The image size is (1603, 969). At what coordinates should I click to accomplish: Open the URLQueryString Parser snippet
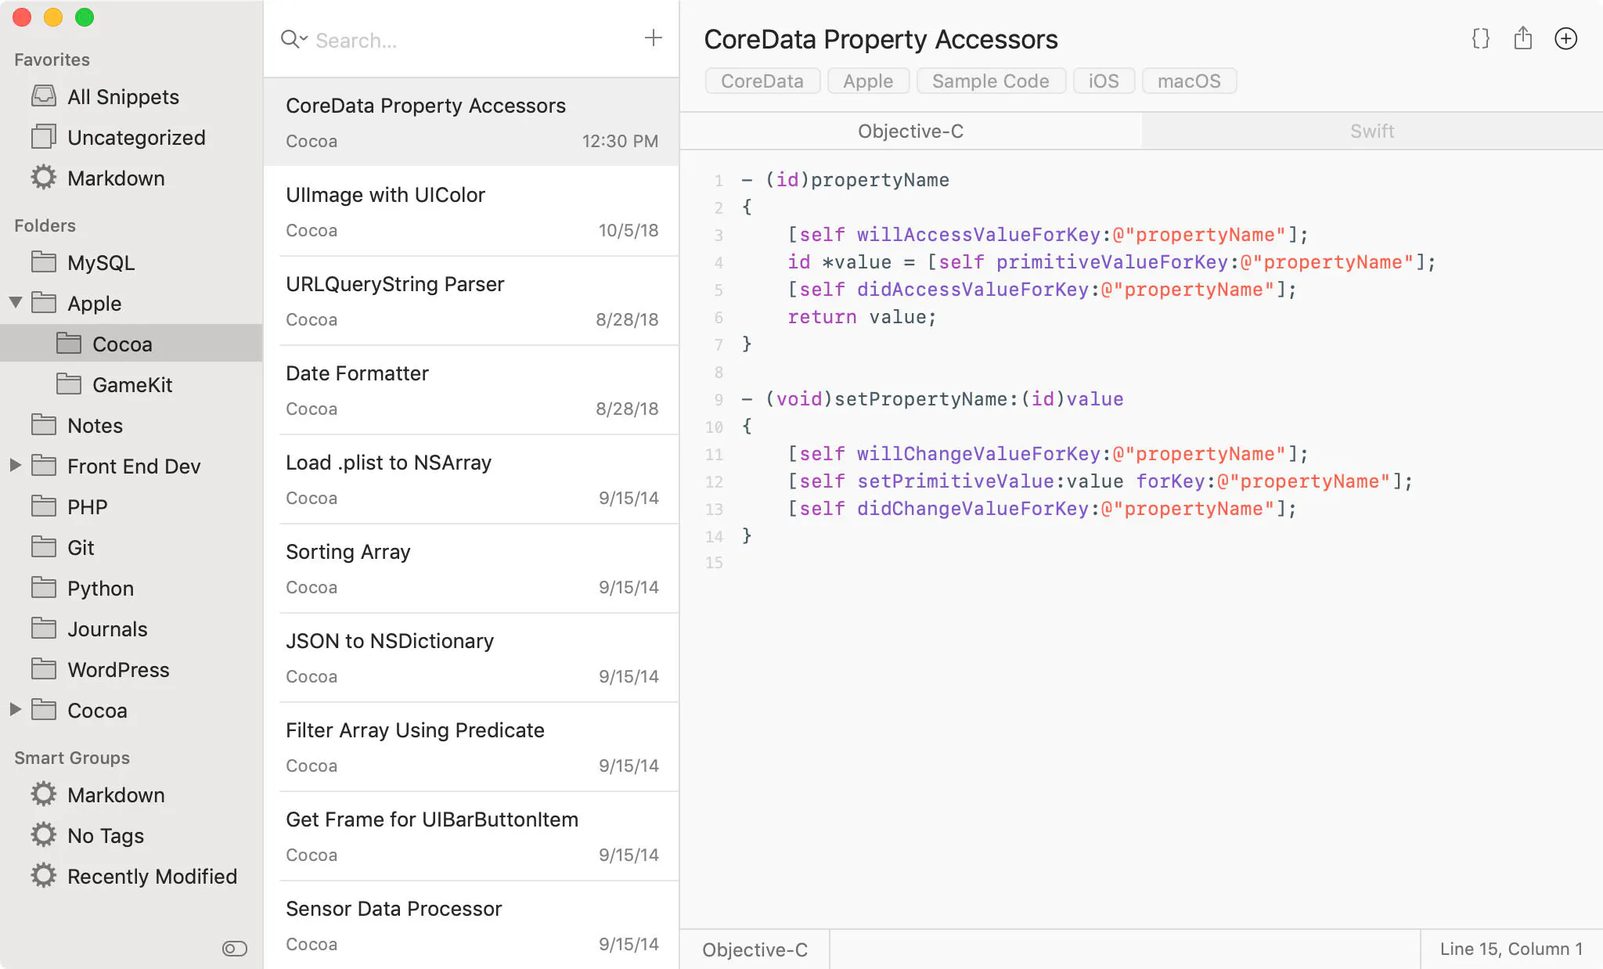tap(471, 301)
